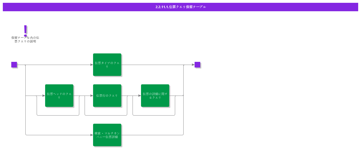Select the connector line exiting 検索 - マルチカンパニー伝票詳細
The image size is (361, 149).
point(152,135)
